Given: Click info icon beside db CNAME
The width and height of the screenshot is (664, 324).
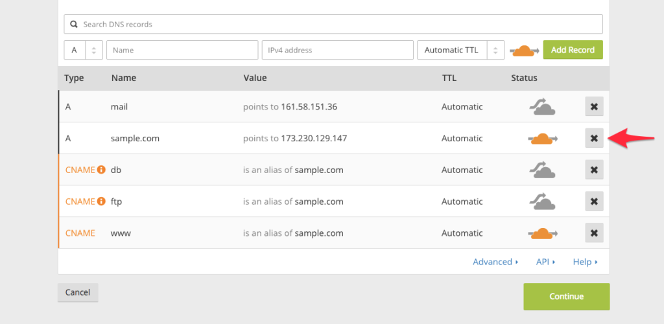Looking at the screenshot, I should [101, 170].
